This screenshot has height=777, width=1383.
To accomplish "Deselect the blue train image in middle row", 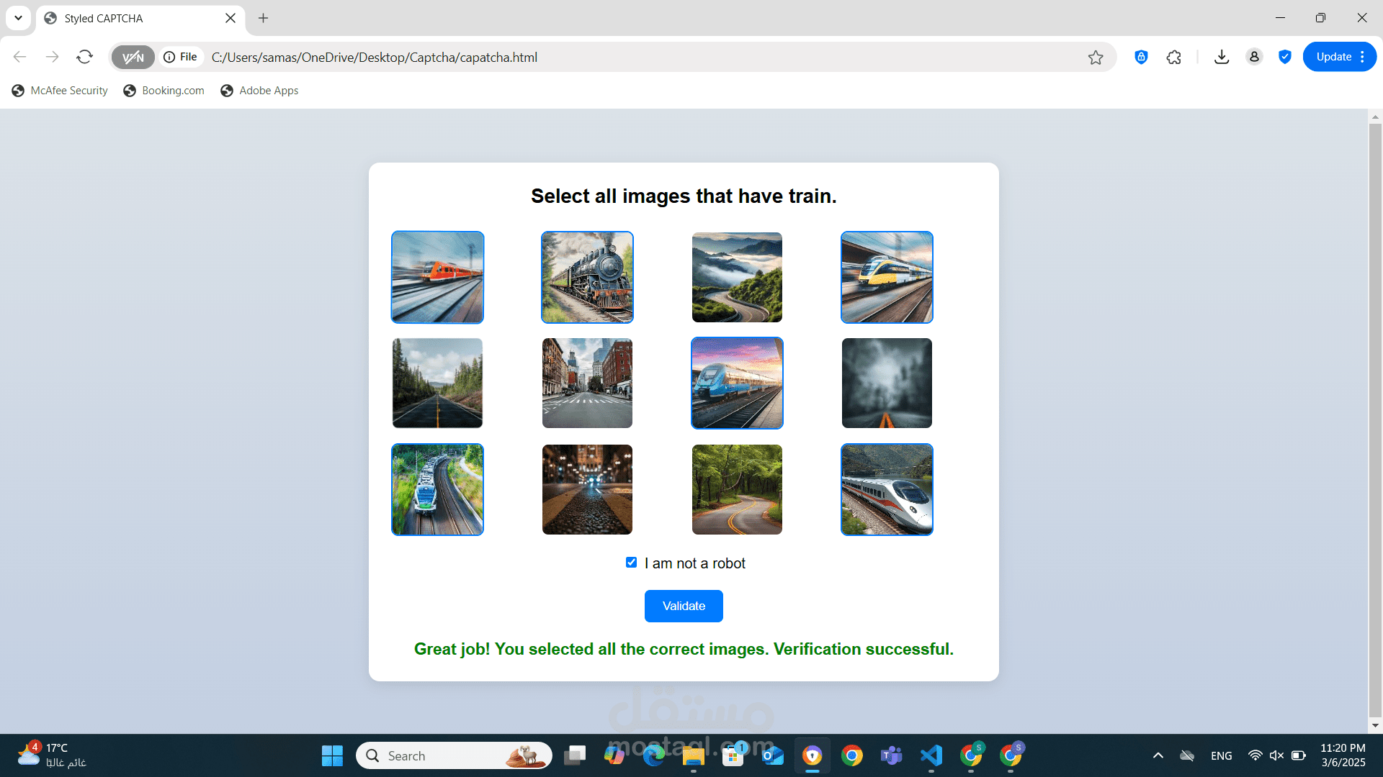I will point(736,383).
